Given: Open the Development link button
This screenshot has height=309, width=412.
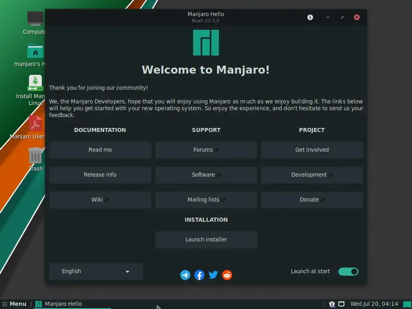Looking at the screenshot, I should pos(312,175).
